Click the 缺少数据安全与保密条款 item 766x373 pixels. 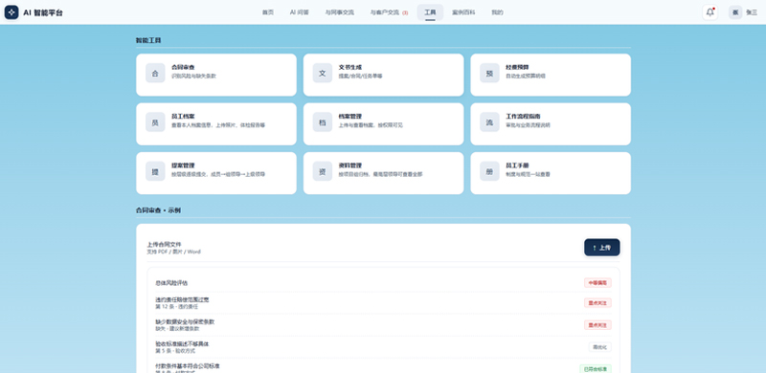185,321
